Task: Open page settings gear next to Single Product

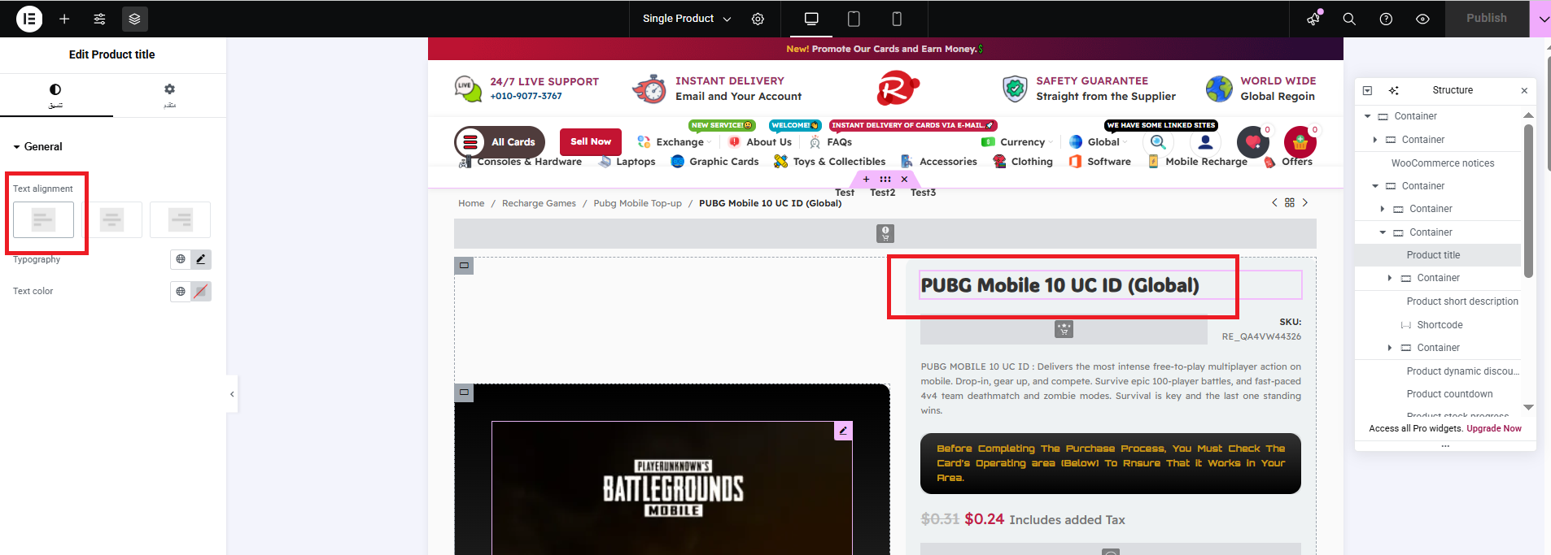Action: (x=758, y=19)
